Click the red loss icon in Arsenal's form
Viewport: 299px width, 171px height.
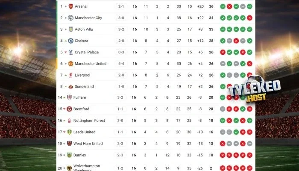tap(229, 6)
